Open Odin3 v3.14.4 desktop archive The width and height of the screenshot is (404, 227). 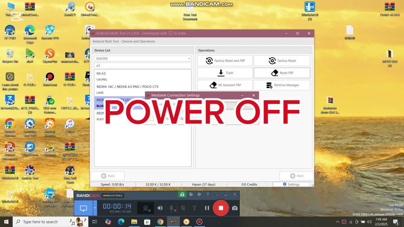pos(390,9)
